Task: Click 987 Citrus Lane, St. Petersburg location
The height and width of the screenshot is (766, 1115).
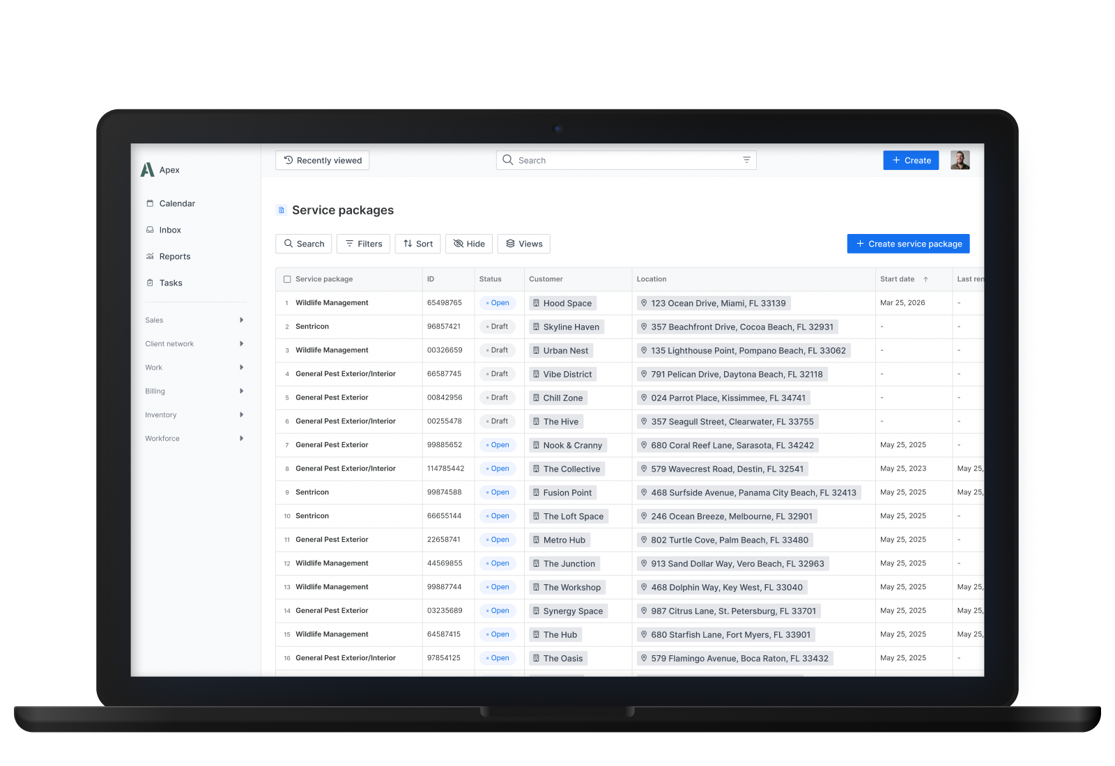Action: click(729, 611)
